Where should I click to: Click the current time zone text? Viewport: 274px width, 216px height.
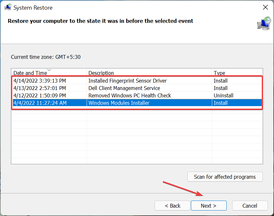pos(46,57)
